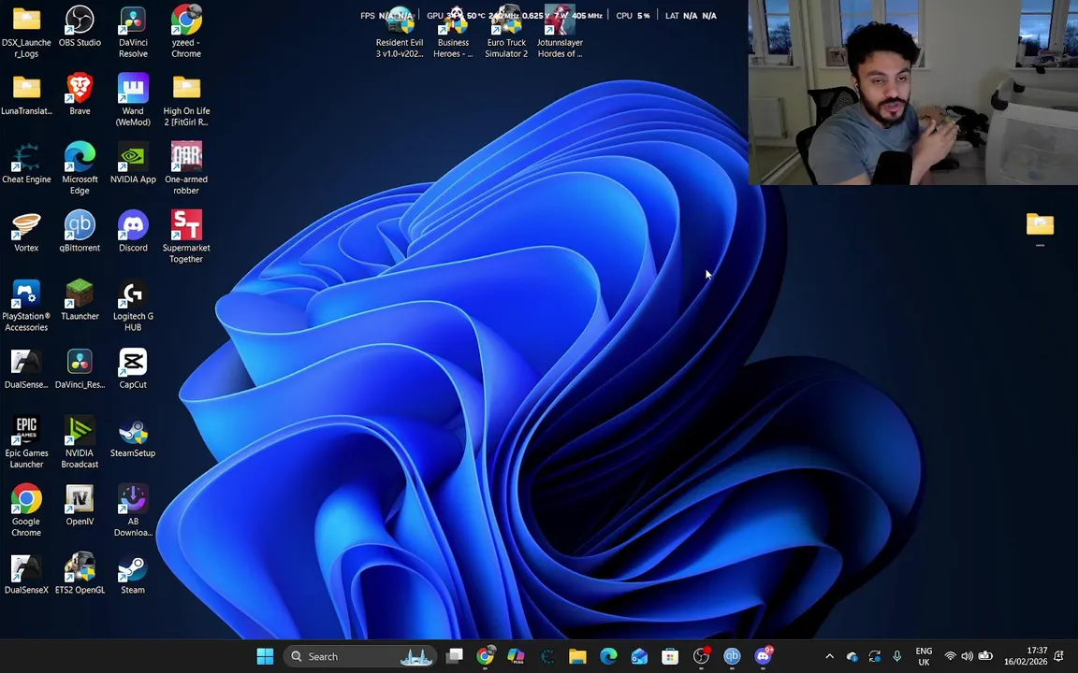Select the DaVinci_Res... installer desktop icon
The image size is (1078, 673).
pos(80,369)
